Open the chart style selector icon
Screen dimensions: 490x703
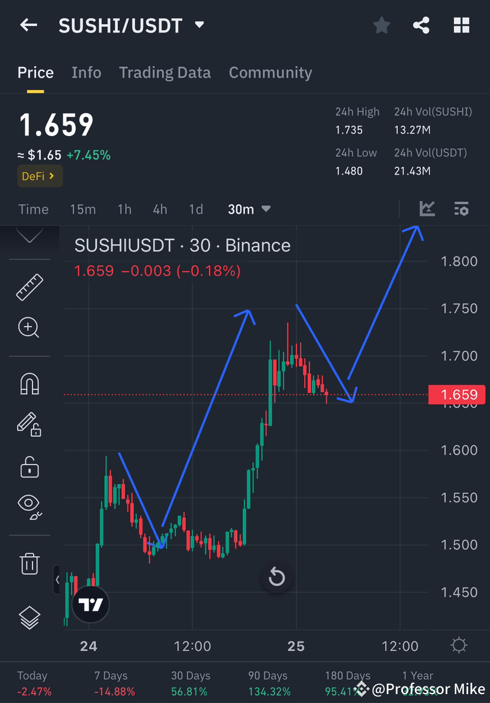coord(427,208)
